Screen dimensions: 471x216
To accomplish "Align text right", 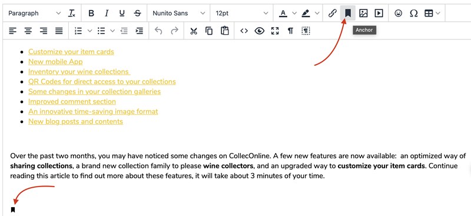I will (x=44, y=31).
